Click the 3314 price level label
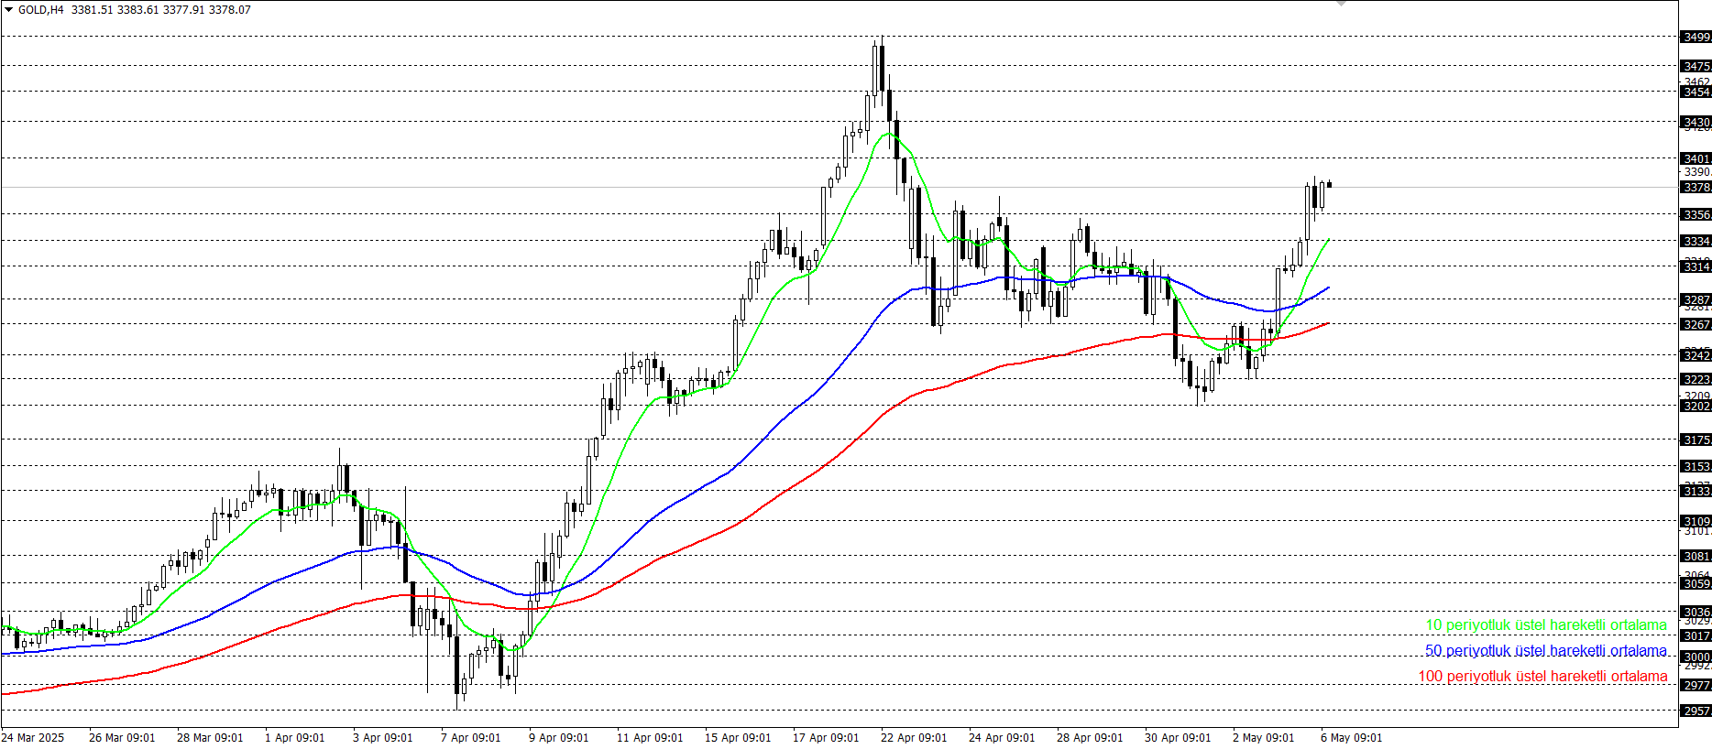 click(1696, 267)
